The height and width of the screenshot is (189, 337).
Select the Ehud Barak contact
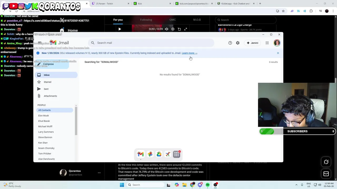pos(44,121)
